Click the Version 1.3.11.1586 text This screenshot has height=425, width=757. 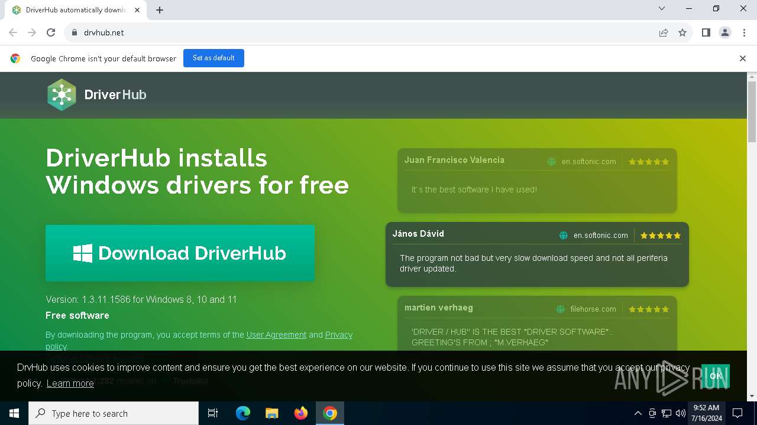point(141,300)
